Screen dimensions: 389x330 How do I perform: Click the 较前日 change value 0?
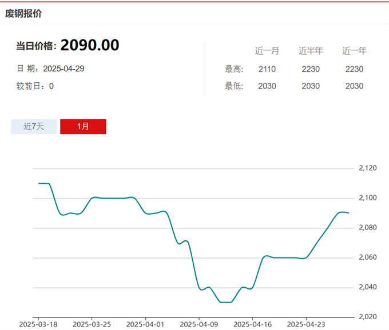point(51,86)
